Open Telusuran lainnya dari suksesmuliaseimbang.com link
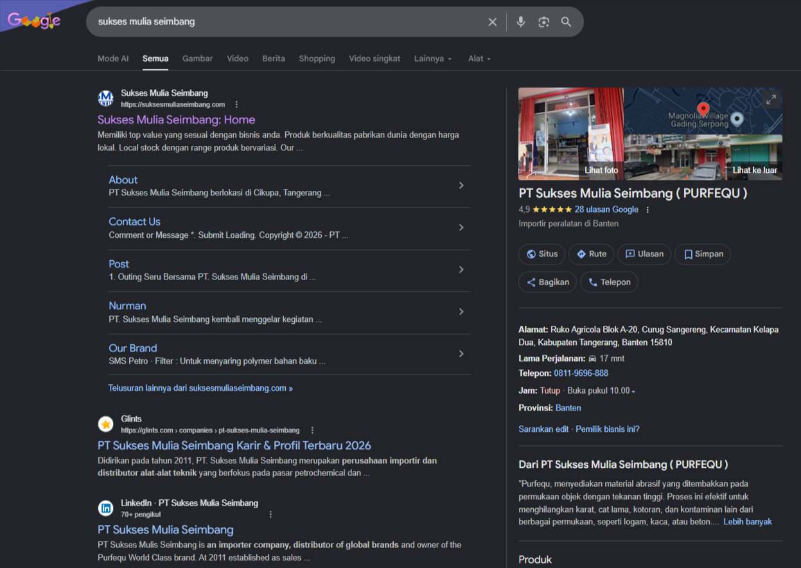 click(200, 388)
